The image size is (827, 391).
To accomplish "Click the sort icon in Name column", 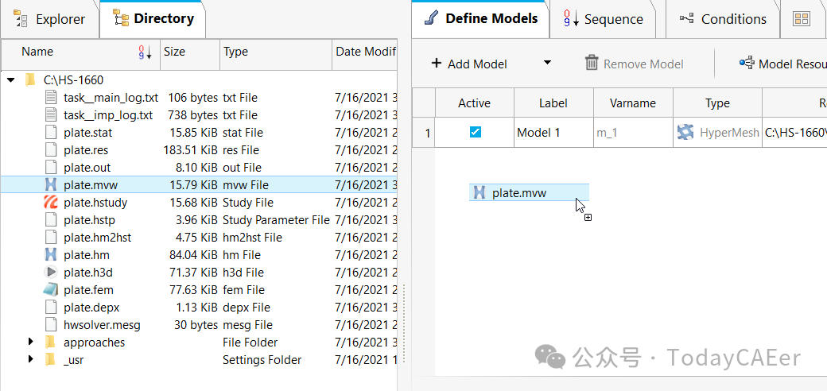I will 145,52.
